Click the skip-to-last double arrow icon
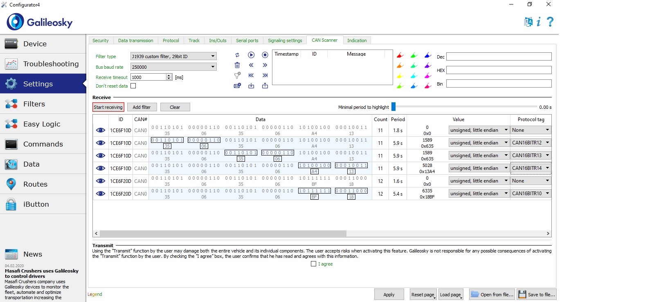 click(x=265, y=75)
